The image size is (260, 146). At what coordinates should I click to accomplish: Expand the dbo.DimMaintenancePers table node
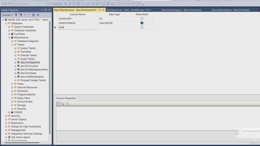click(x=15, y=69)
